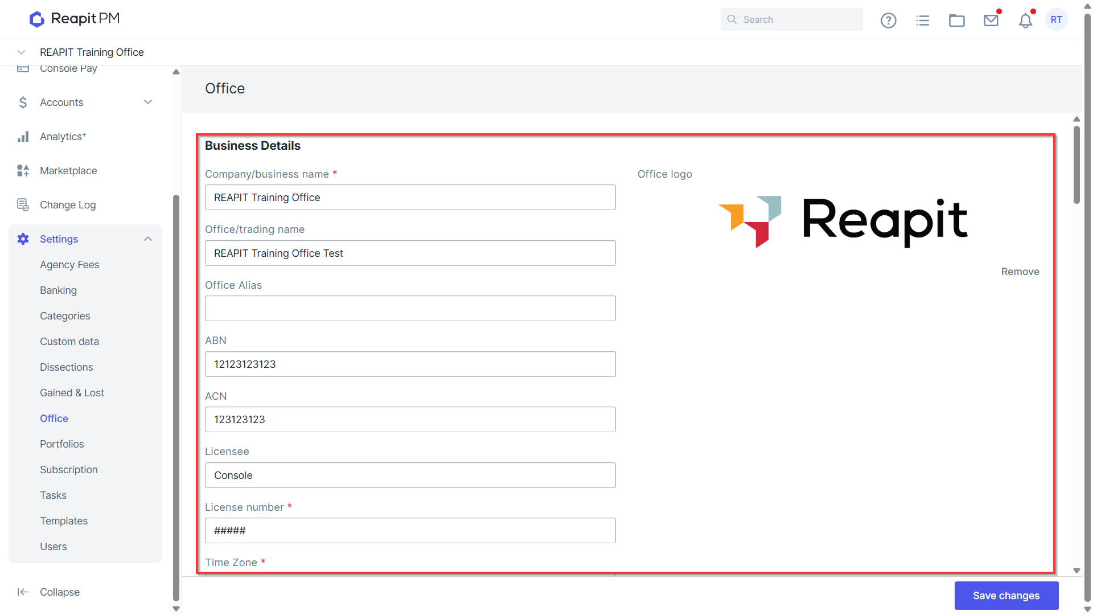Image resolution: width=1093 pixels, height=615 pixels.
Task: Open the Banking settings item
Action: click(58, 290)
